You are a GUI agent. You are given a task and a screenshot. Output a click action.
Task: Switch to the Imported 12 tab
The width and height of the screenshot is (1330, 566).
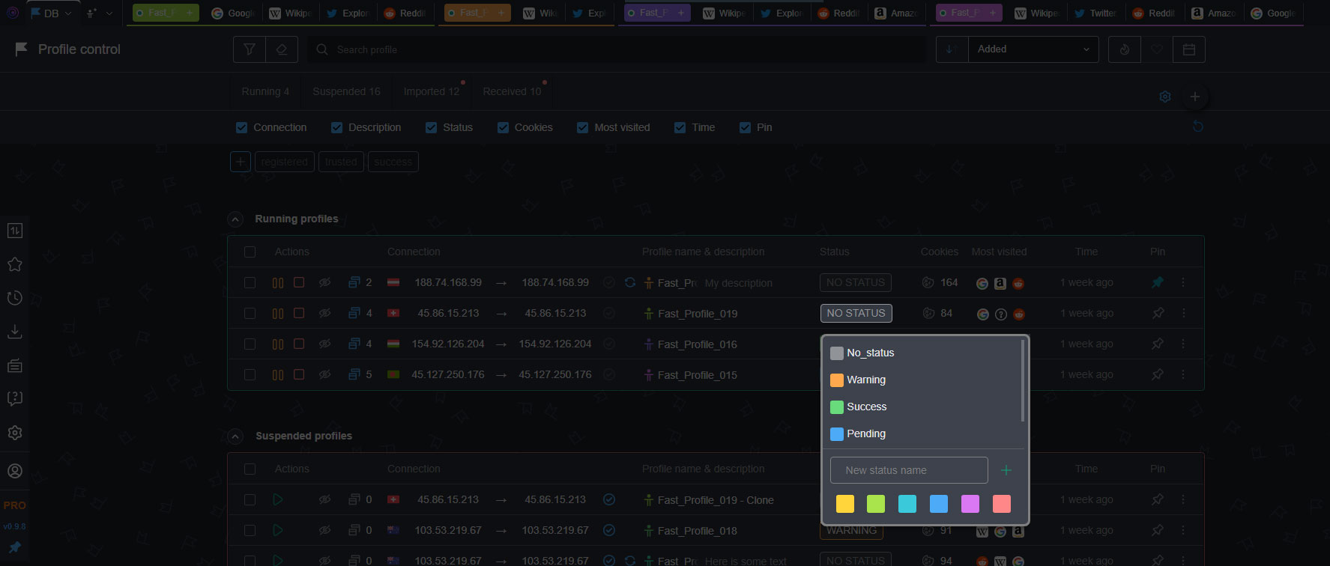[432, 91]
